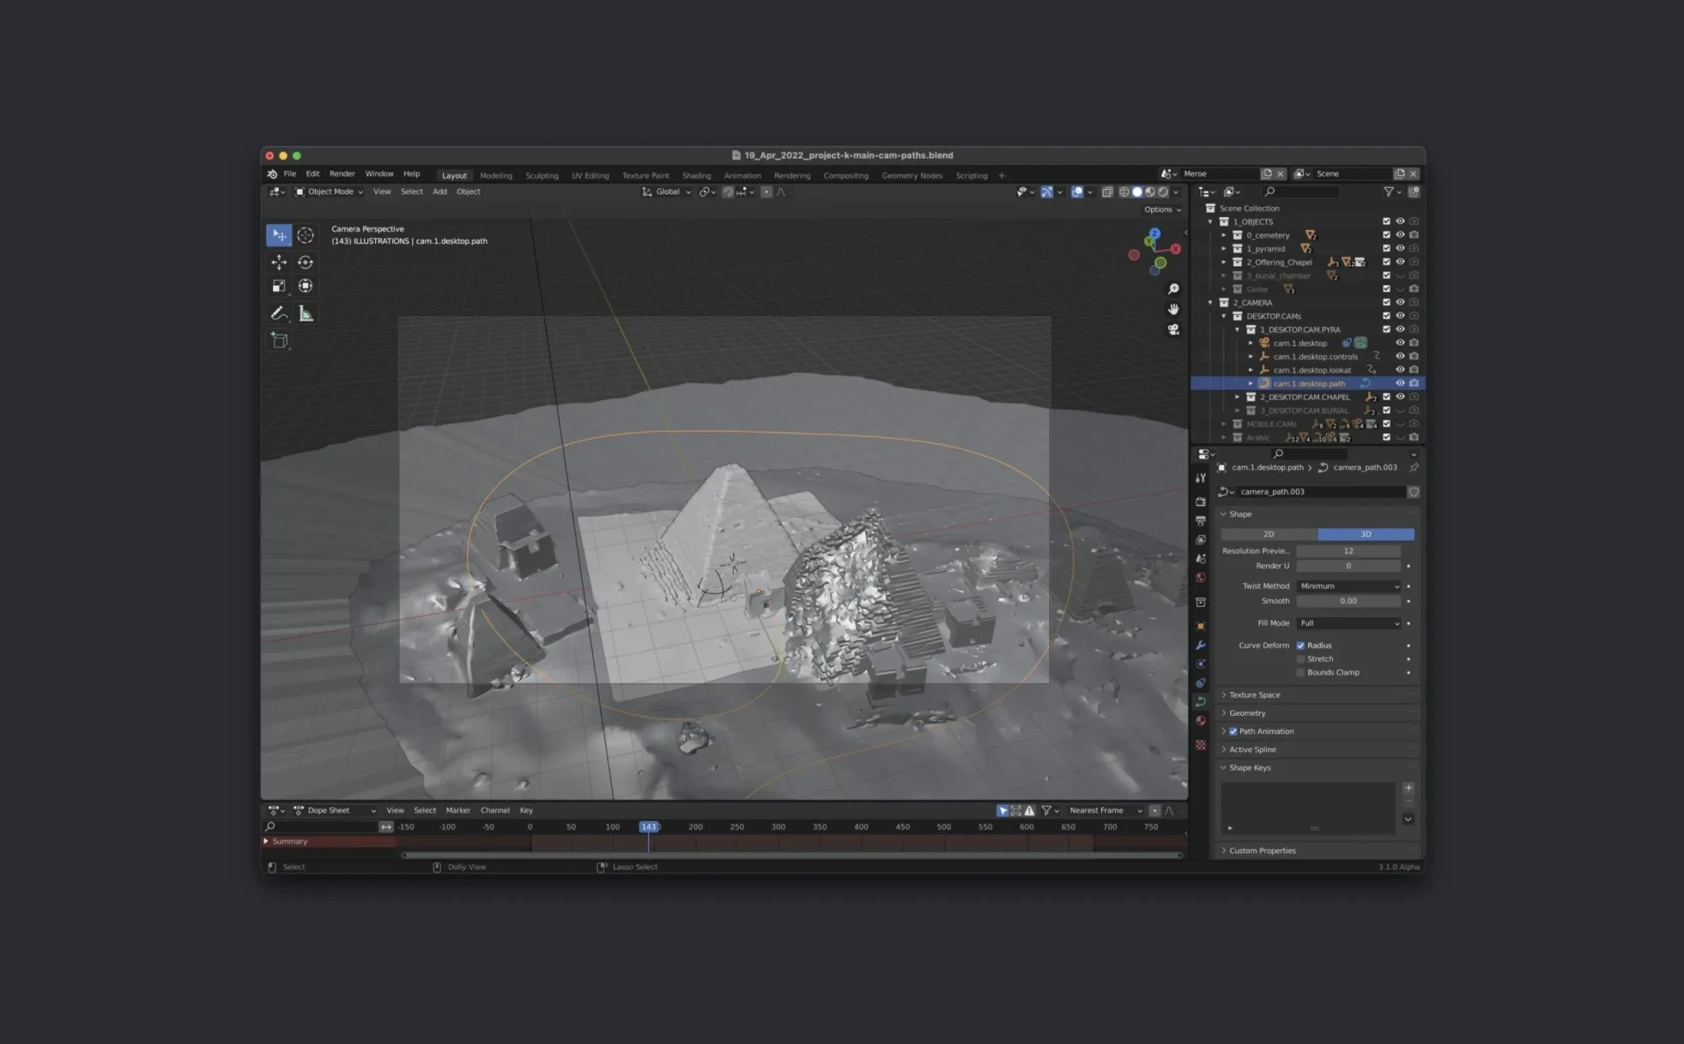Hide cam.1.desktop.path with its eye icon
The height and width of the screenshot is (1044, 1684).
[x=1399, y=383]
